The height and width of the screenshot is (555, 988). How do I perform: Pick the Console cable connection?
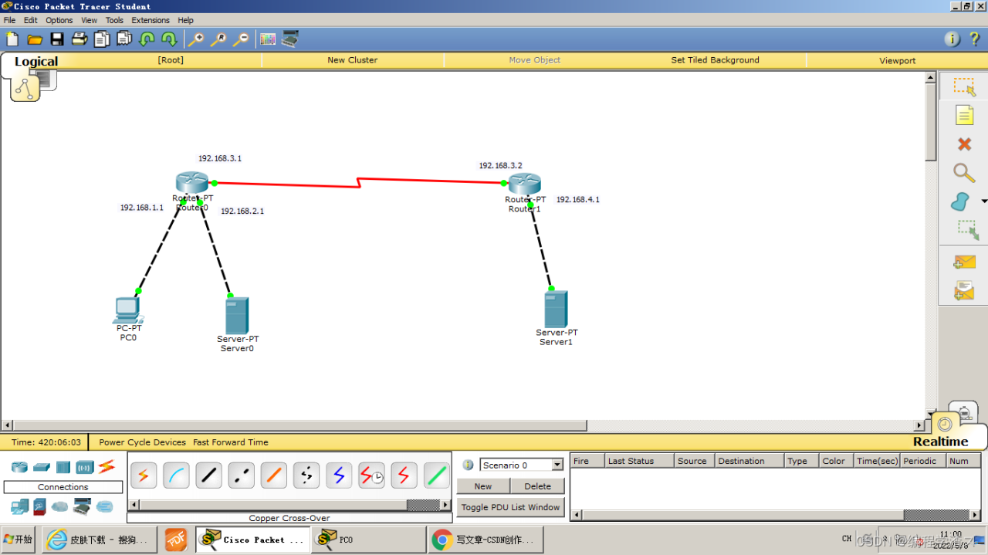(x=176, y=475)
